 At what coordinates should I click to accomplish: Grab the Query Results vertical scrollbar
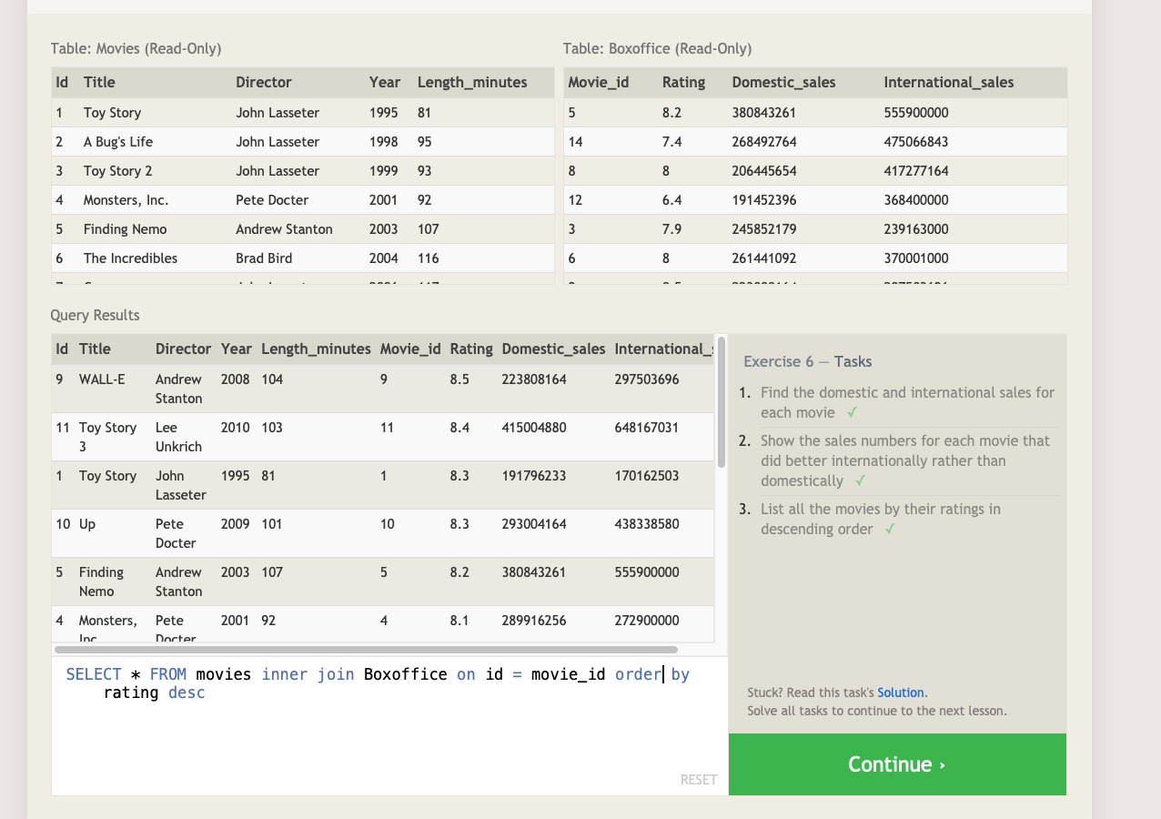(722, 402)
